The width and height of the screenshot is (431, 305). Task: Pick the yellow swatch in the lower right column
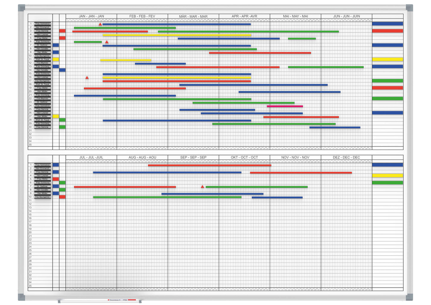[x=387, y=176]
